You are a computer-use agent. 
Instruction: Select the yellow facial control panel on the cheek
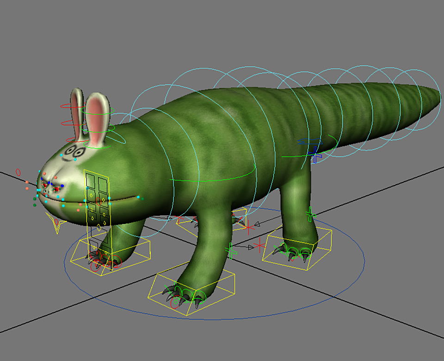click(x=98, y=219)
